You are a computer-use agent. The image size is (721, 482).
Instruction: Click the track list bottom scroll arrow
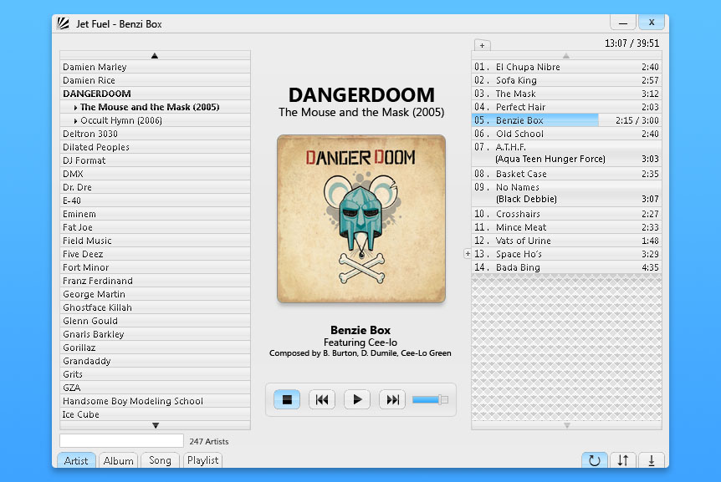coord(566,425)
